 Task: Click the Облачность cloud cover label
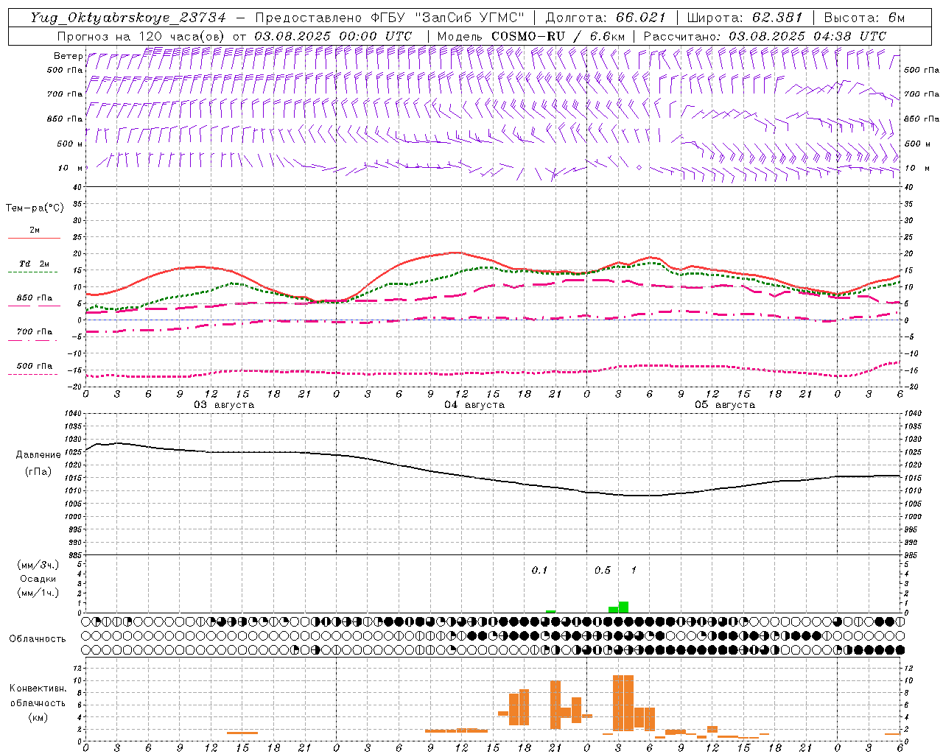[38, 638]
